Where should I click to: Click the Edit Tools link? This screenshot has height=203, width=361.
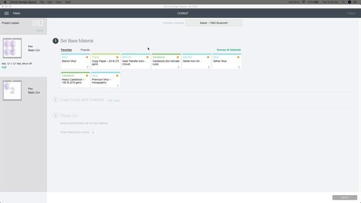114,100
